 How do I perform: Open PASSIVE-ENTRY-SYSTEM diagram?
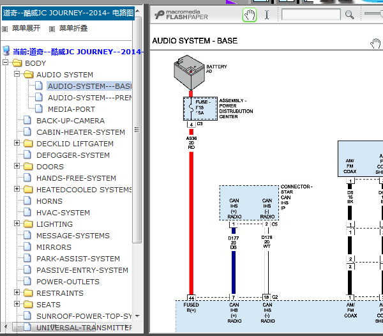(82, 270)
